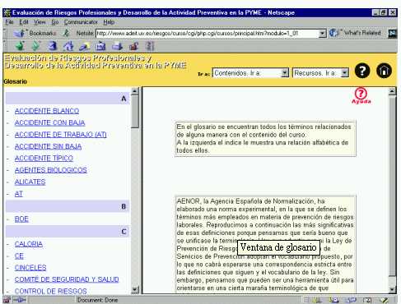Click the letter C section header
The image size is (401, 304).
tap(68, 232)
